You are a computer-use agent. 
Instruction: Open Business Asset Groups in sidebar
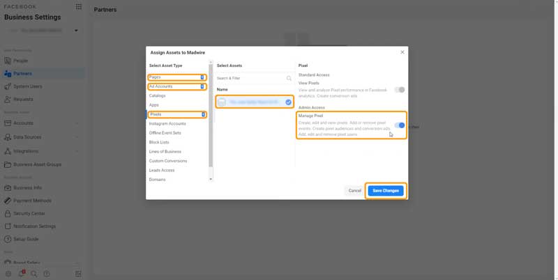point(38,164)
